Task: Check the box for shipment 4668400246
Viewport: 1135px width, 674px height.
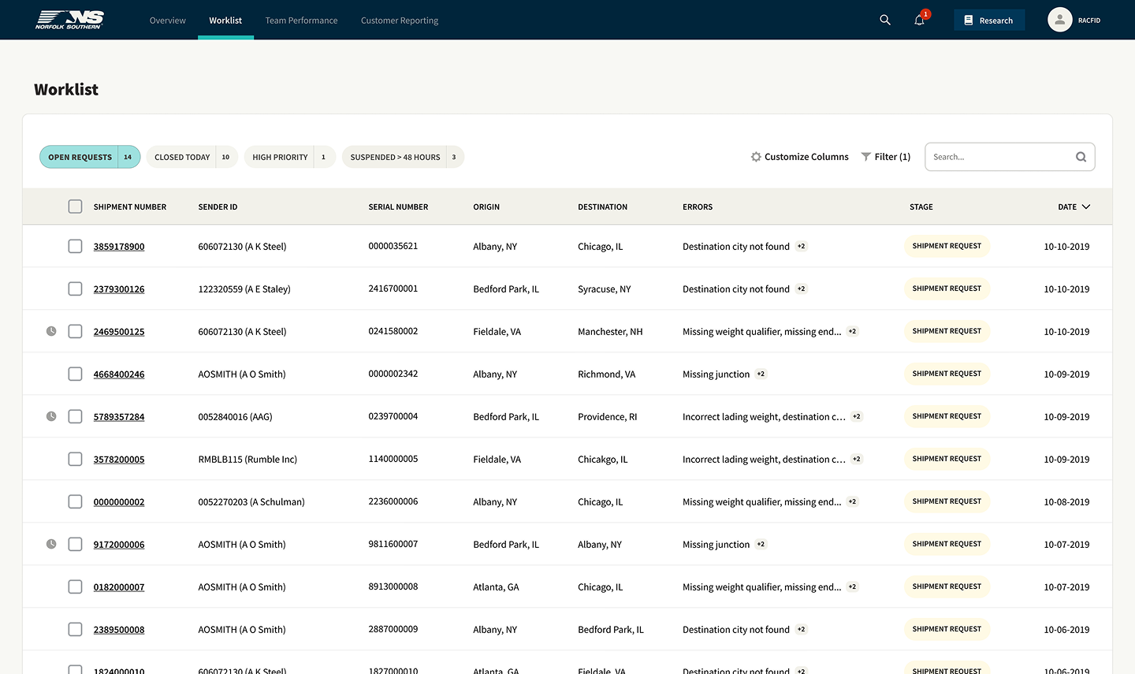Action: (x=75, y=374)
